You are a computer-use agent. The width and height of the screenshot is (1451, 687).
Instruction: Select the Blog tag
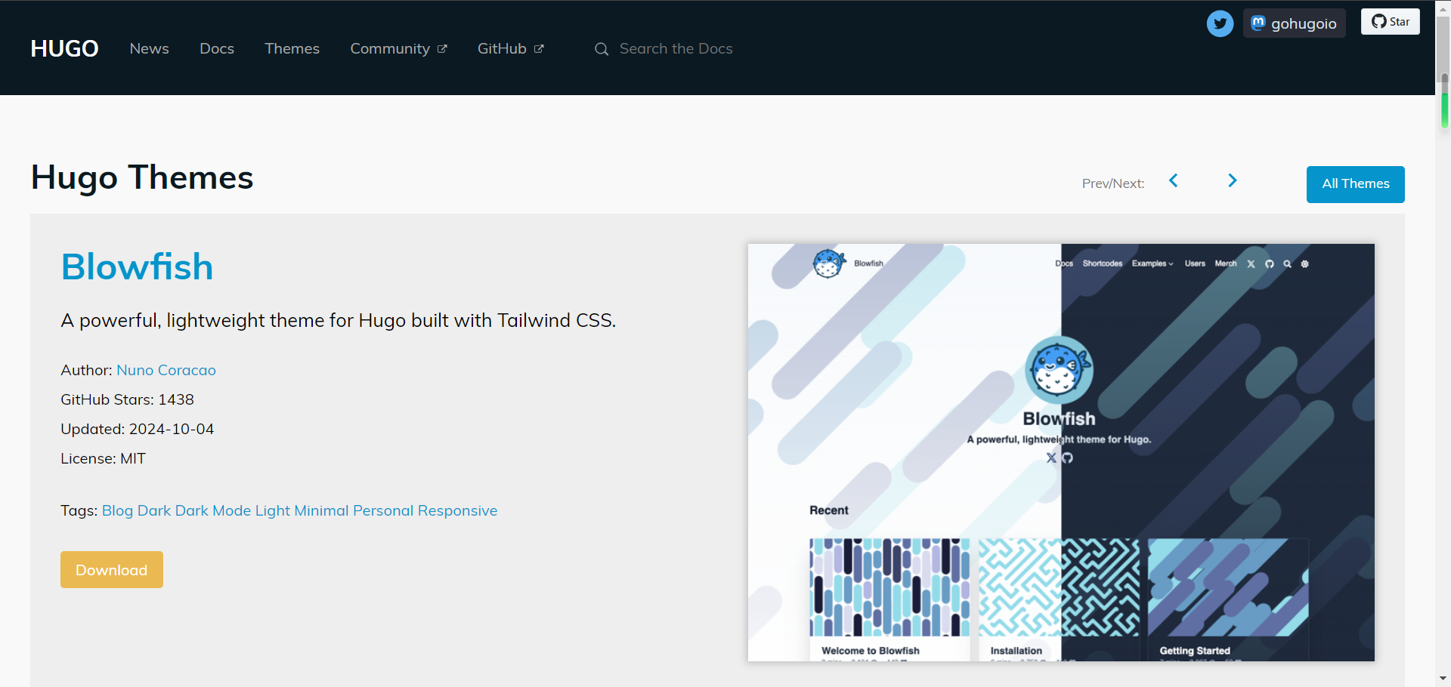[x=117, y=510]
